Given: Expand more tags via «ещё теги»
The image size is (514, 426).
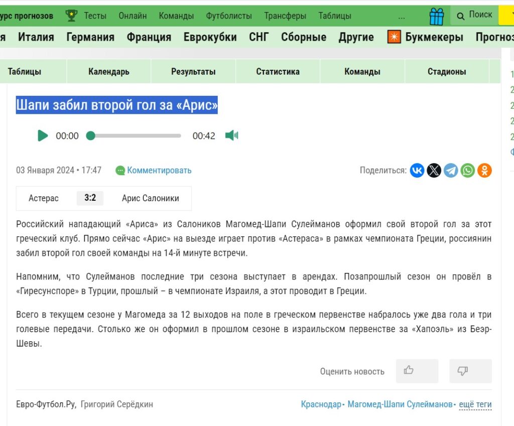Looking at the screenshot, I should (x=475, y=404).
